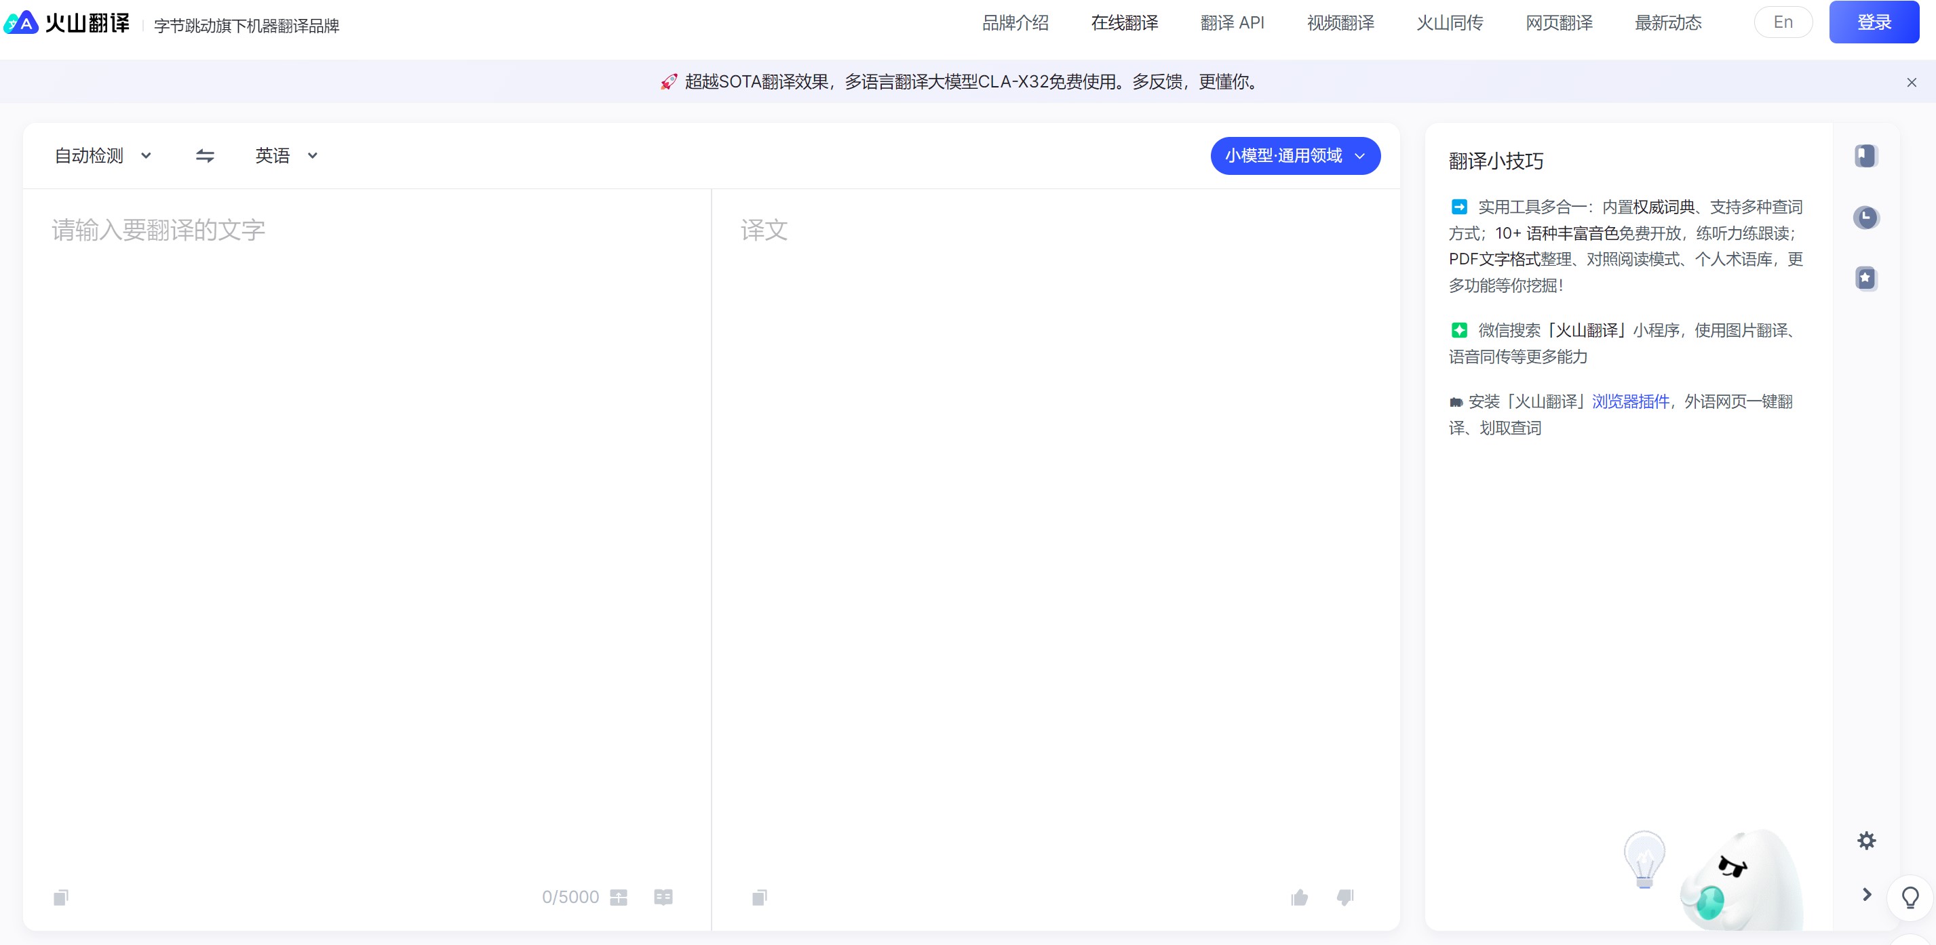1936x945 pixels.
Task: Open the 自动检测 source language dropdown
Action: [x=103, y=155]
